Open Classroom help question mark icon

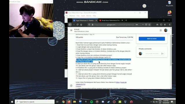[x=71, y=86]
